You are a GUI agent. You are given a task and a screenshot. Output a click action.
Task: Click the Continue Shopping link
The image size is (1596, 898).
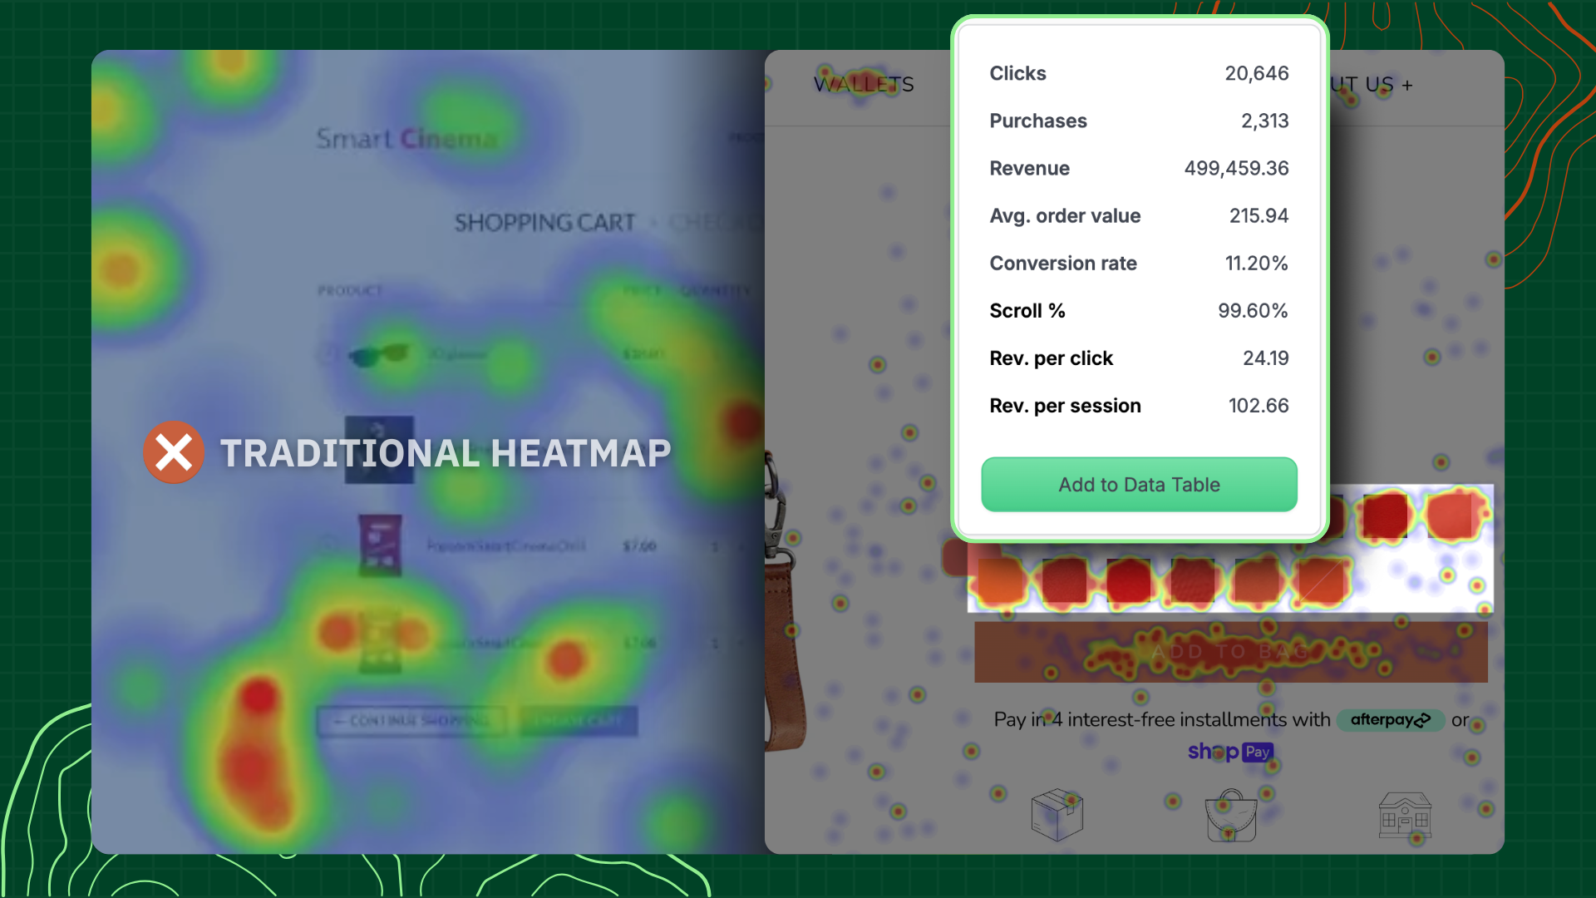(x=413, y=721)
